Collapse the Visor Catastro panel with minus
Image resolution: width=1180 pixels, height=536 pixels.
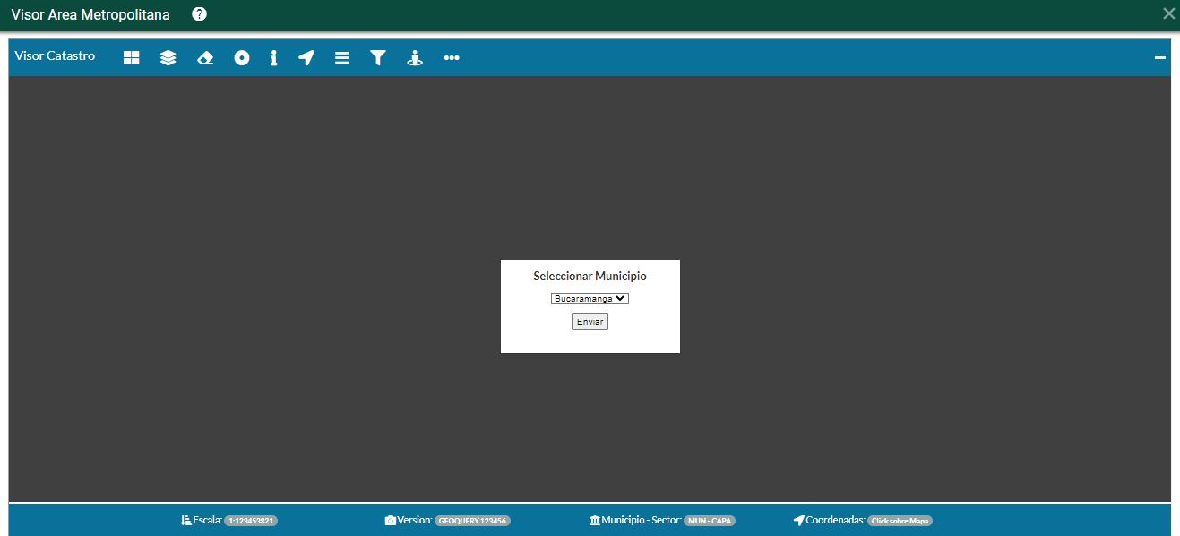point(1160,57)
